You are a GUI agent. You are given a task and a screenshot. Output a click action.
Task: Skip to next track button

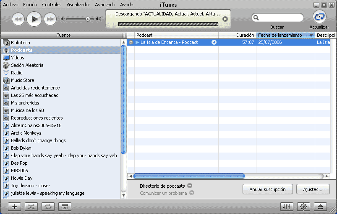[50, 19]
